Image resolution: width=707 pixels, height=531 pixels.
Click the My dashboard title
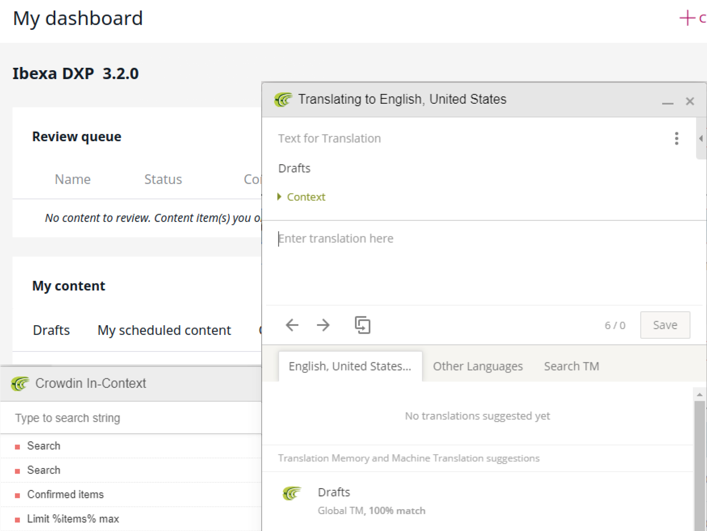pos(78,19)
